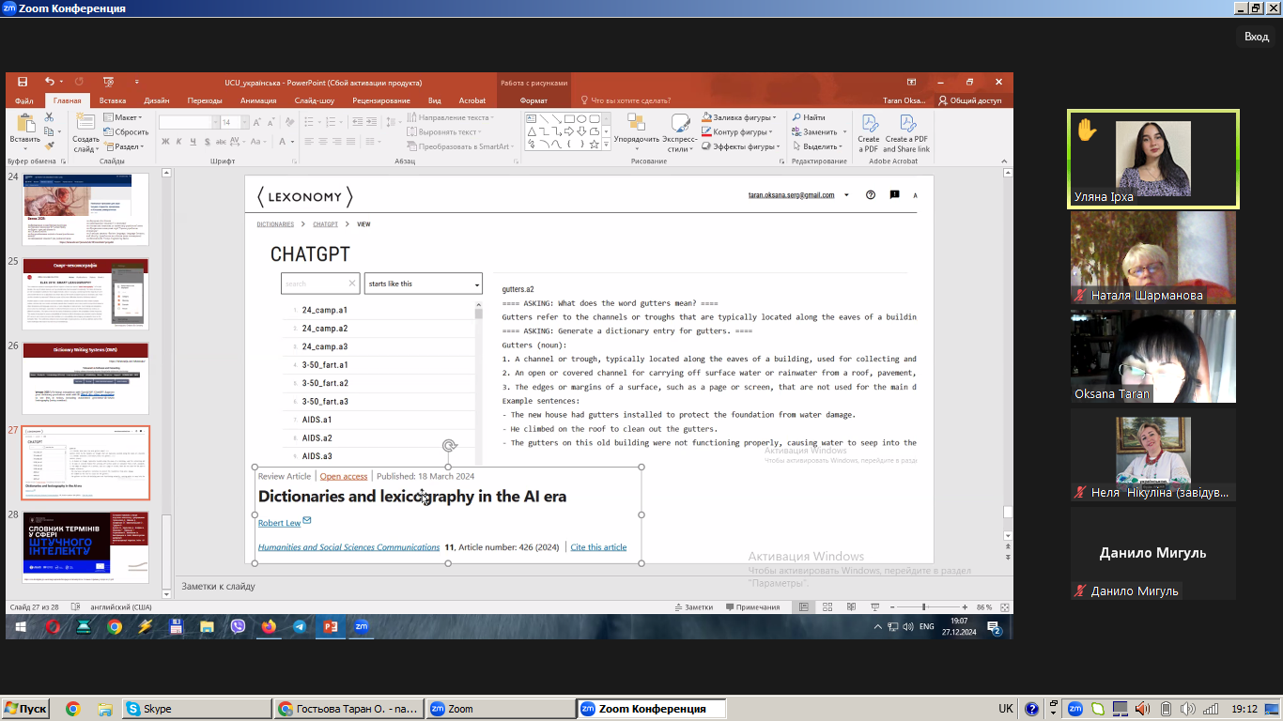Open the font name dropdown

click(x=214, y=122)
